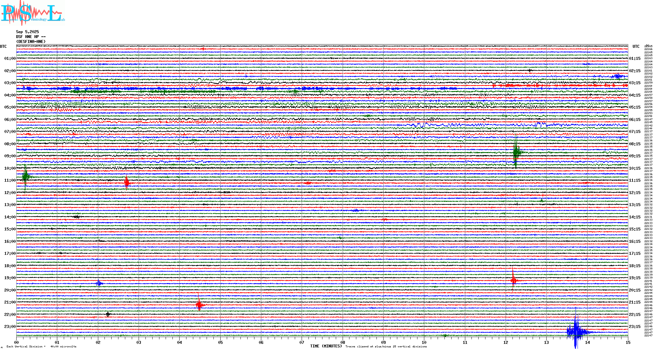Click minute tick label 00 on bottom axis
Viewport: 654px width, 351px height.
click(16, 343)
